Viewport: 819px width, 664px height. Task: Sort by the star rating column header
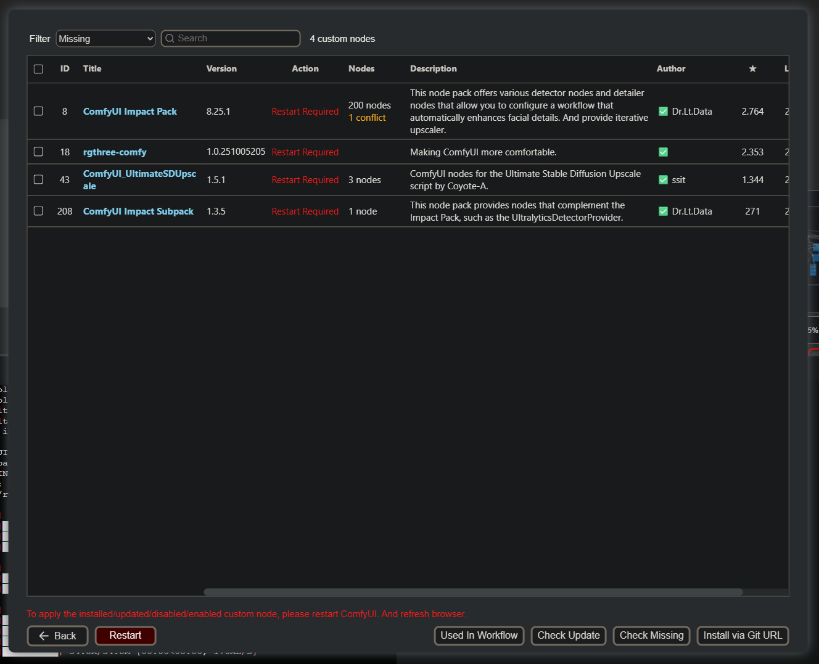coord(752,68)
